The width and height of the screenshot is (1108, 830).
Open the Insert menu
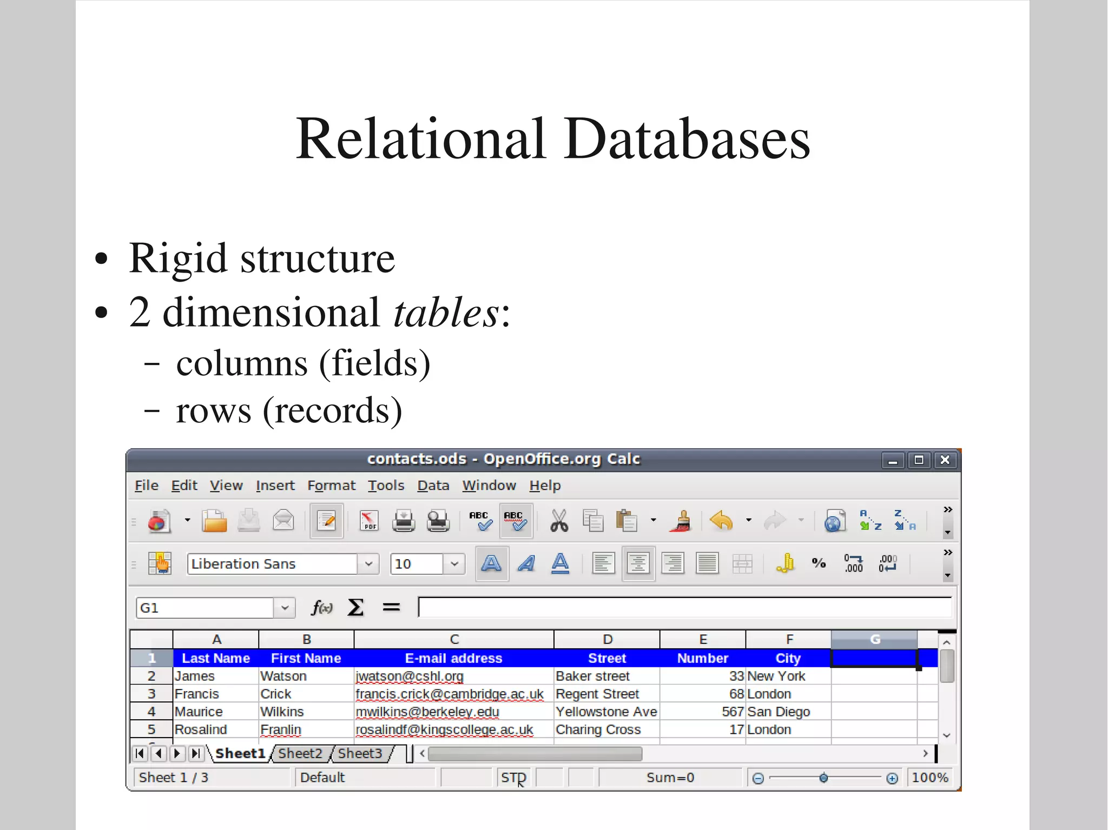(x=275, y=486)
